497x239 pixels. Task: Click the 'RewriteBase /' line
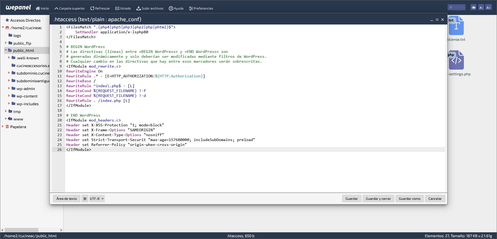81,81
